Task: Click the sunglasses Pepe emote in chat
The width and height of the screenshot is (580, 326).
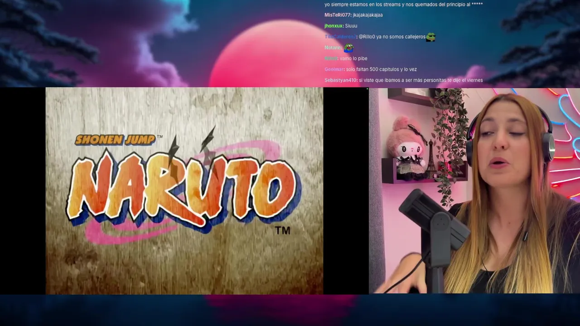Action: (430, 37)
